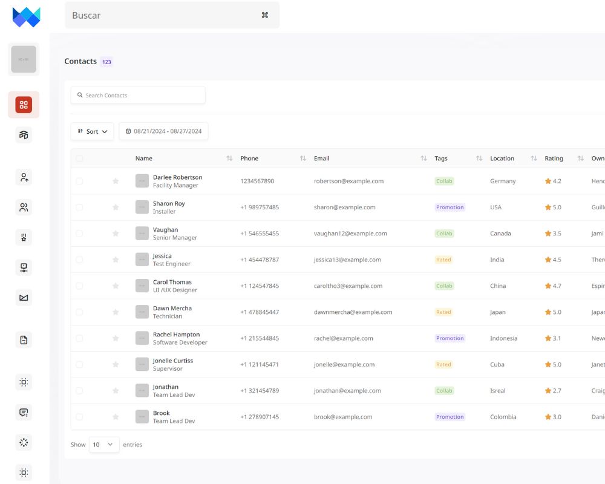Mark Sharon Roy as favorite with star

[116, 208]
